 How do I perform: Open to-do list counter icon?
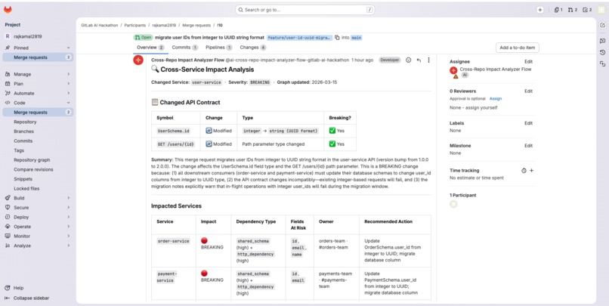[x=587, y=10]
